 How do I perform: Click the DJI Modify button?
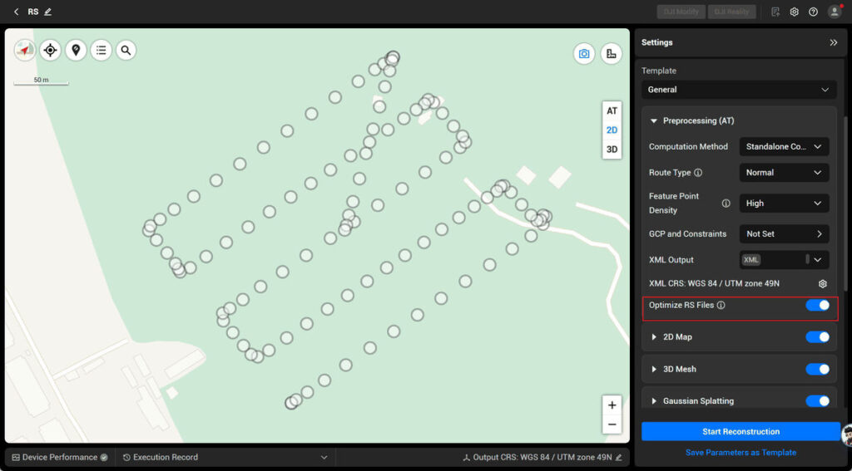coord(681,12)
